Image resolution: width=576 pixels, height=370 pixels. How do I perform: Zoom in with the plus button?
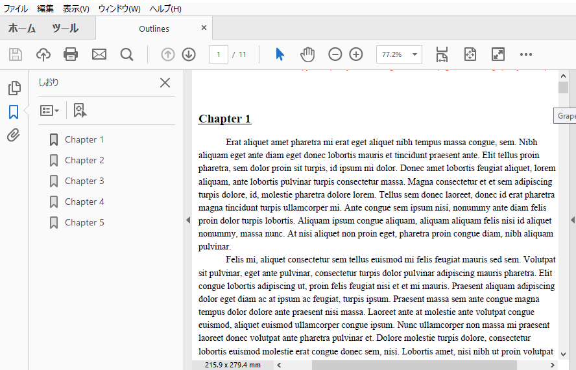click(356, 54)
